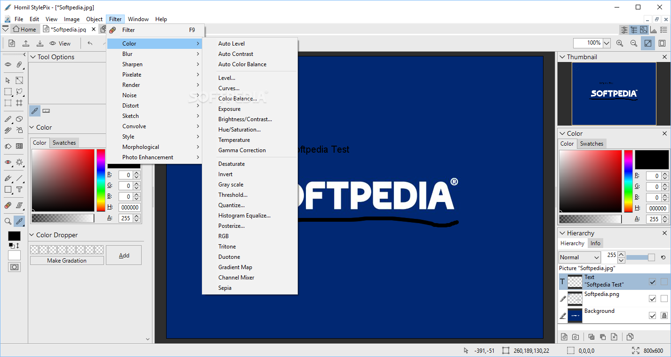Go to the Home tab
The height and width of the screenshot is (357, 671).
24,29
